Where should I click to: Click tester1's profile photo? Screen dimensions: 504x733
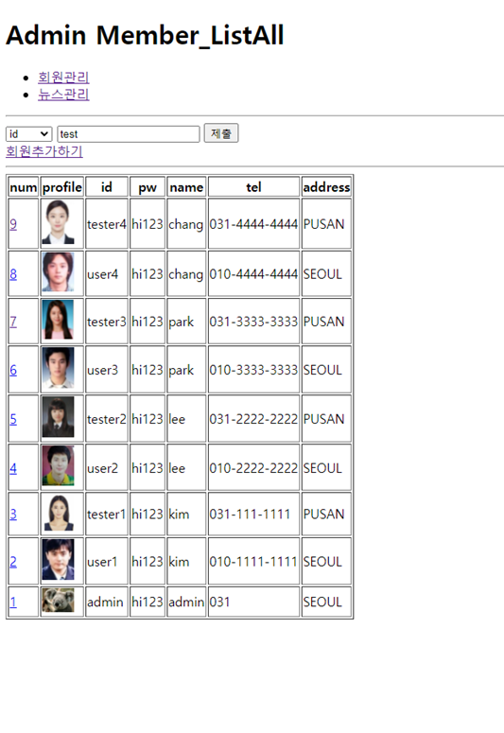[x=58, y=513]
